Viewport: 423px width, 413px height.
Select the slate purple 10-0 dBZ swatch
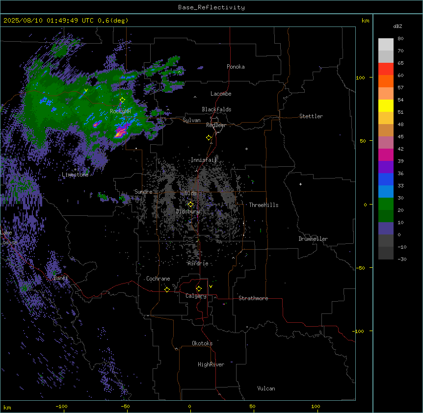pyautogui.click(x=386, y=229)
